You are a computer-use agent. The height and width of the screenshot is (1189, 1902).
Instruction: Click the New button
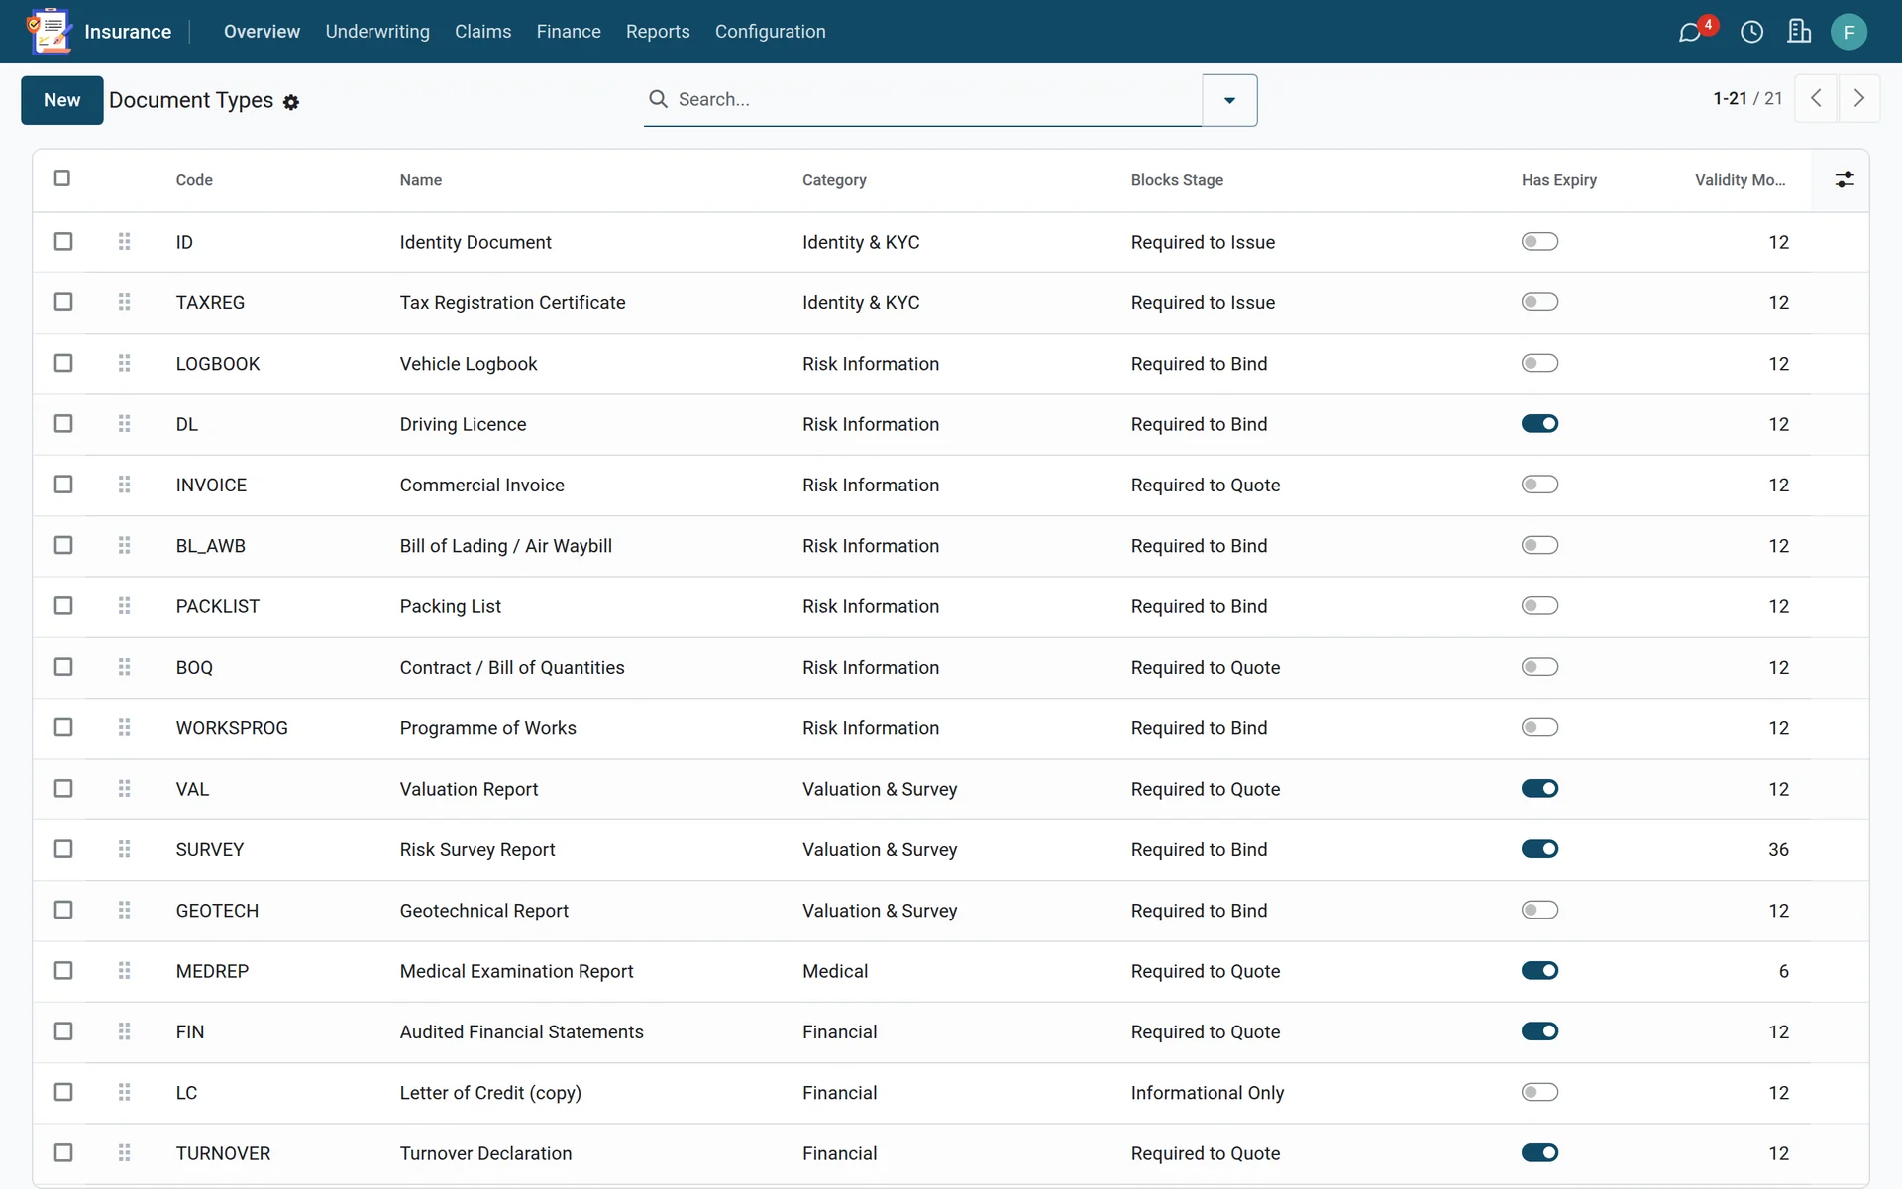click(61, 100)
